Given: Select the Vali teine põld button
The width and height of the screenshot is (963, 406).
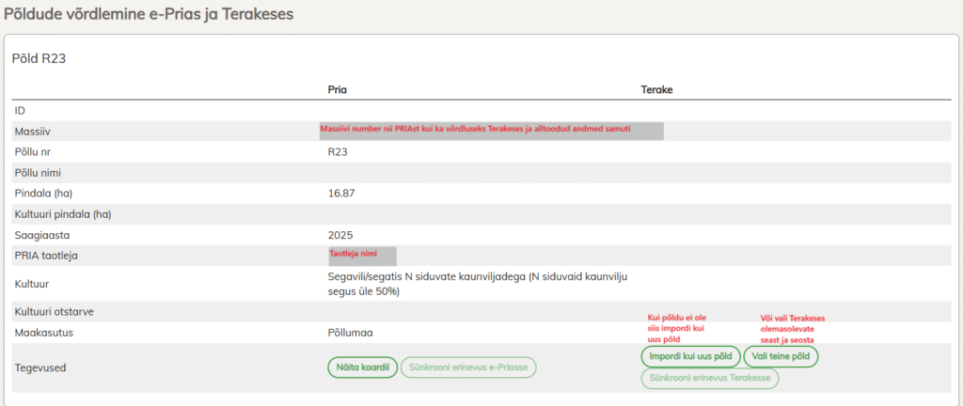Looking at the screenshot, I should click(781, 357).
